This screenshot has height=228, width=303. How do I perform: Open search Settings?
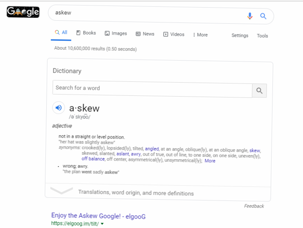coord(240,36)
